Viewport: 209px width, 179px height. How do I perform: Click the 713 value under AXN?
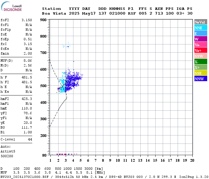click(x=159, y=13)
